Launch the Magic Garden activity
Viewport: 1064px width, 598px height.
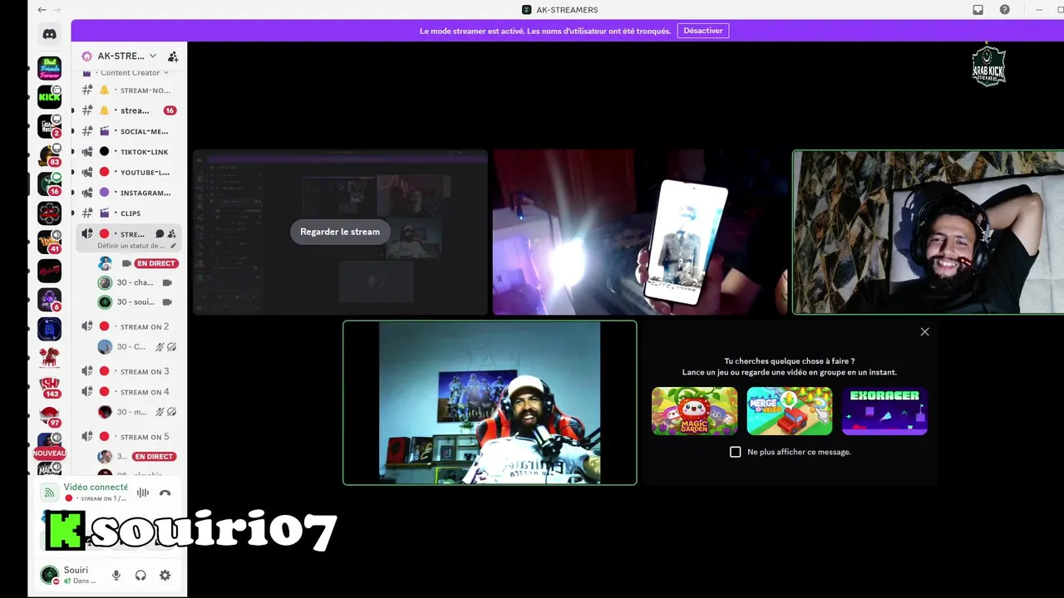(x=694, y=411)
